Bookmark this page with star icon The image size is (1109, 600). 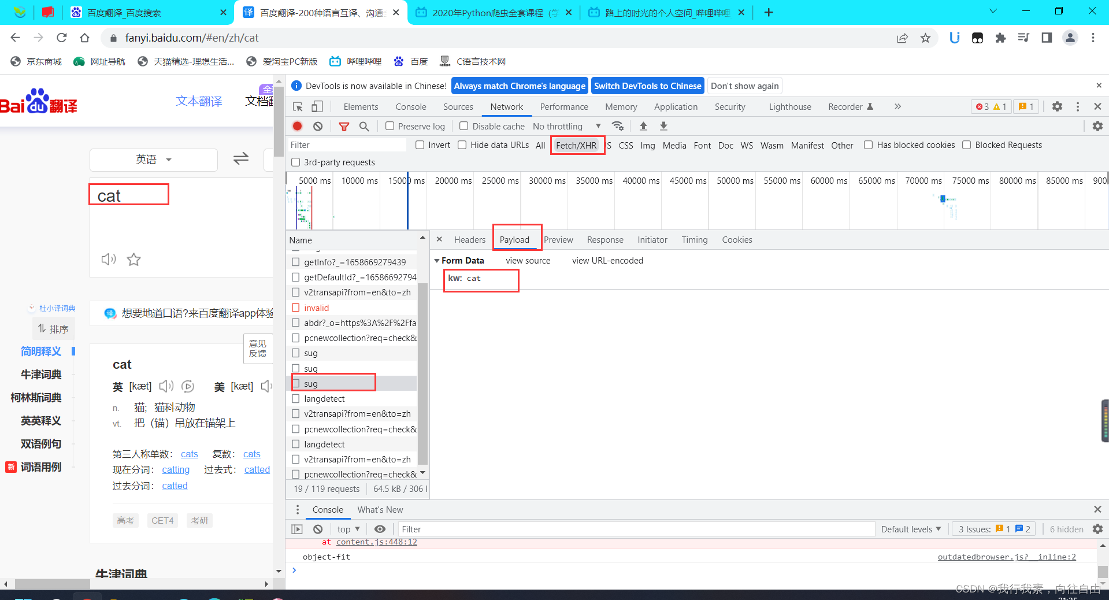(926, 38)
